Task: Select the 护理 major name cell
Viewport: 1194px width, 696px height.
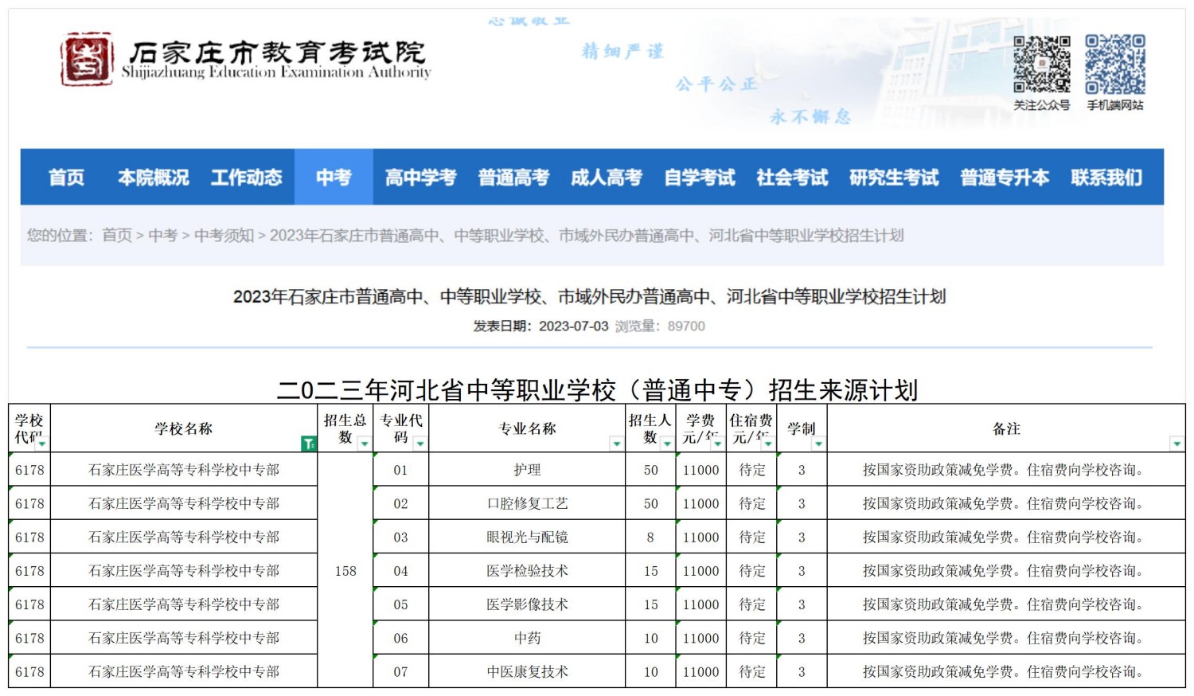Action: tap(527, 470)
